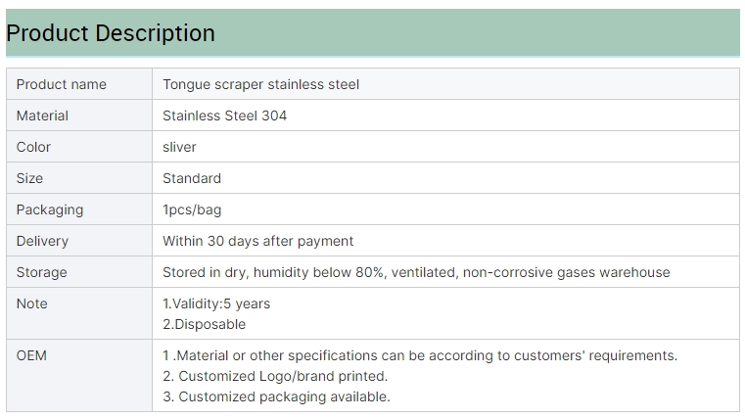This screenshot has height=419, width=745.
Task: Click the sliver color value
Action: [x=179, y=147]
